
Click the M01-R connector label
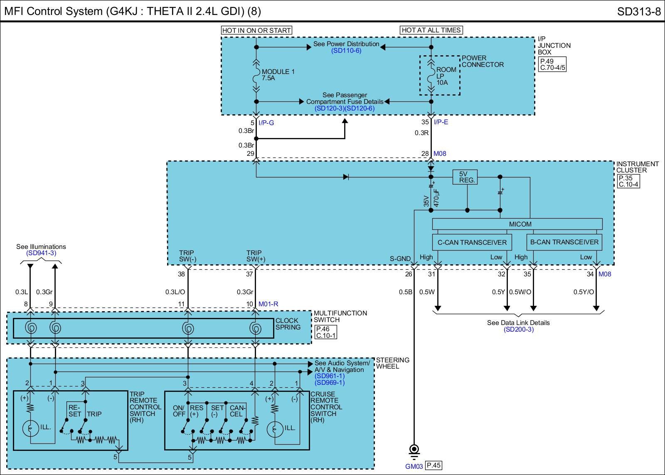(x=268, y=304)
